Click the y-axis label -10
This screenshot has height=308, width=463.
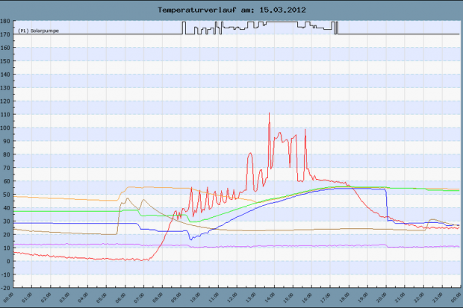coord(6,274)
